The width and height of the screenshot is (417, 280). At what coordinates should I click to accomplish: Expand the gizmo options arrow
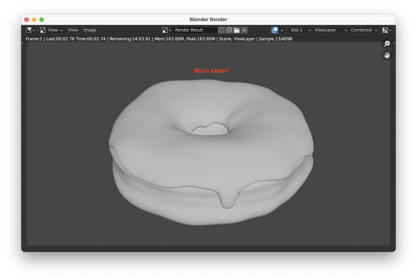click(x=282, y=30)
